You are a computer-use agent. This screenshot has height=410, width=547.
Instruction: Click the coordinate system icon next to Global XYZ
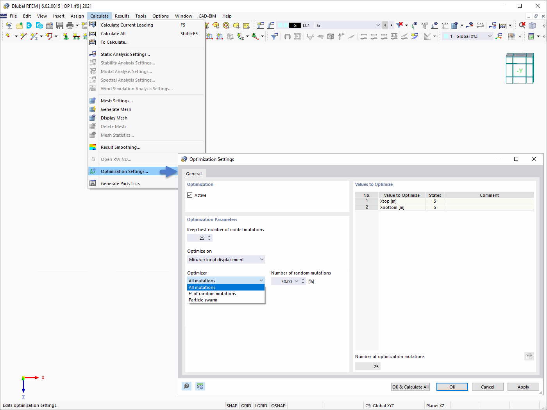(x=499, y=36)
